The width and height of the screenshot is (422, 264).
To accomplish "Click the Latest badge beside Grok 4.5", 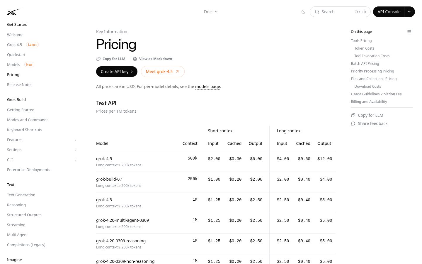I will (32, 45).
